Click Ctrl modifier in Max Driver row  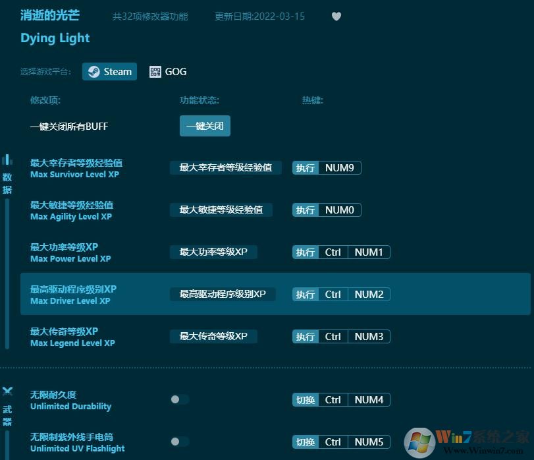click(x=333, y=294)
